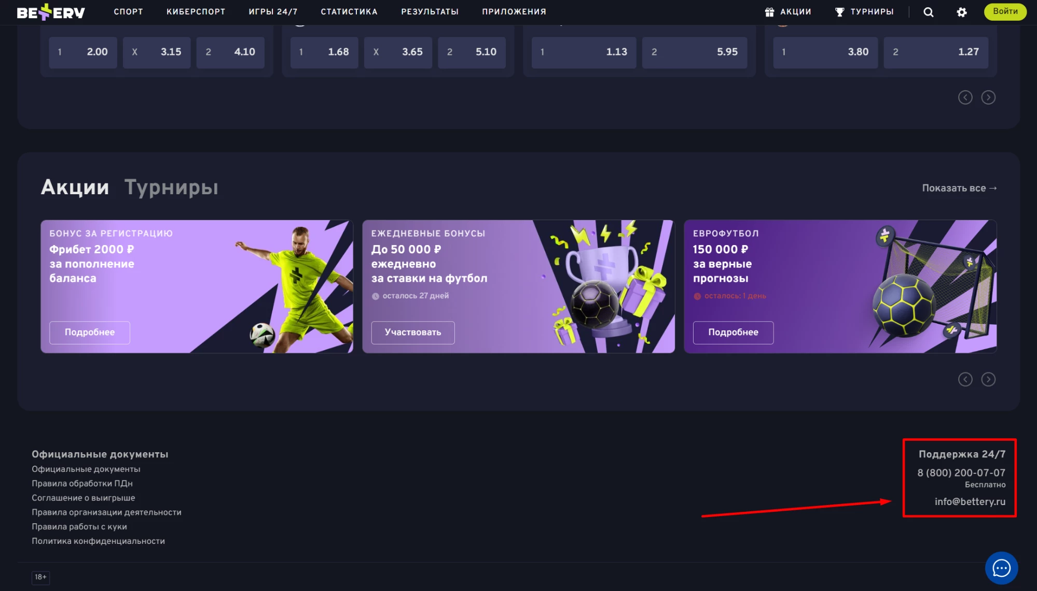The width and height of the screenshot is (1037, 591).
Task: Open the settings gear icon
Action: (x=961, y=12)
